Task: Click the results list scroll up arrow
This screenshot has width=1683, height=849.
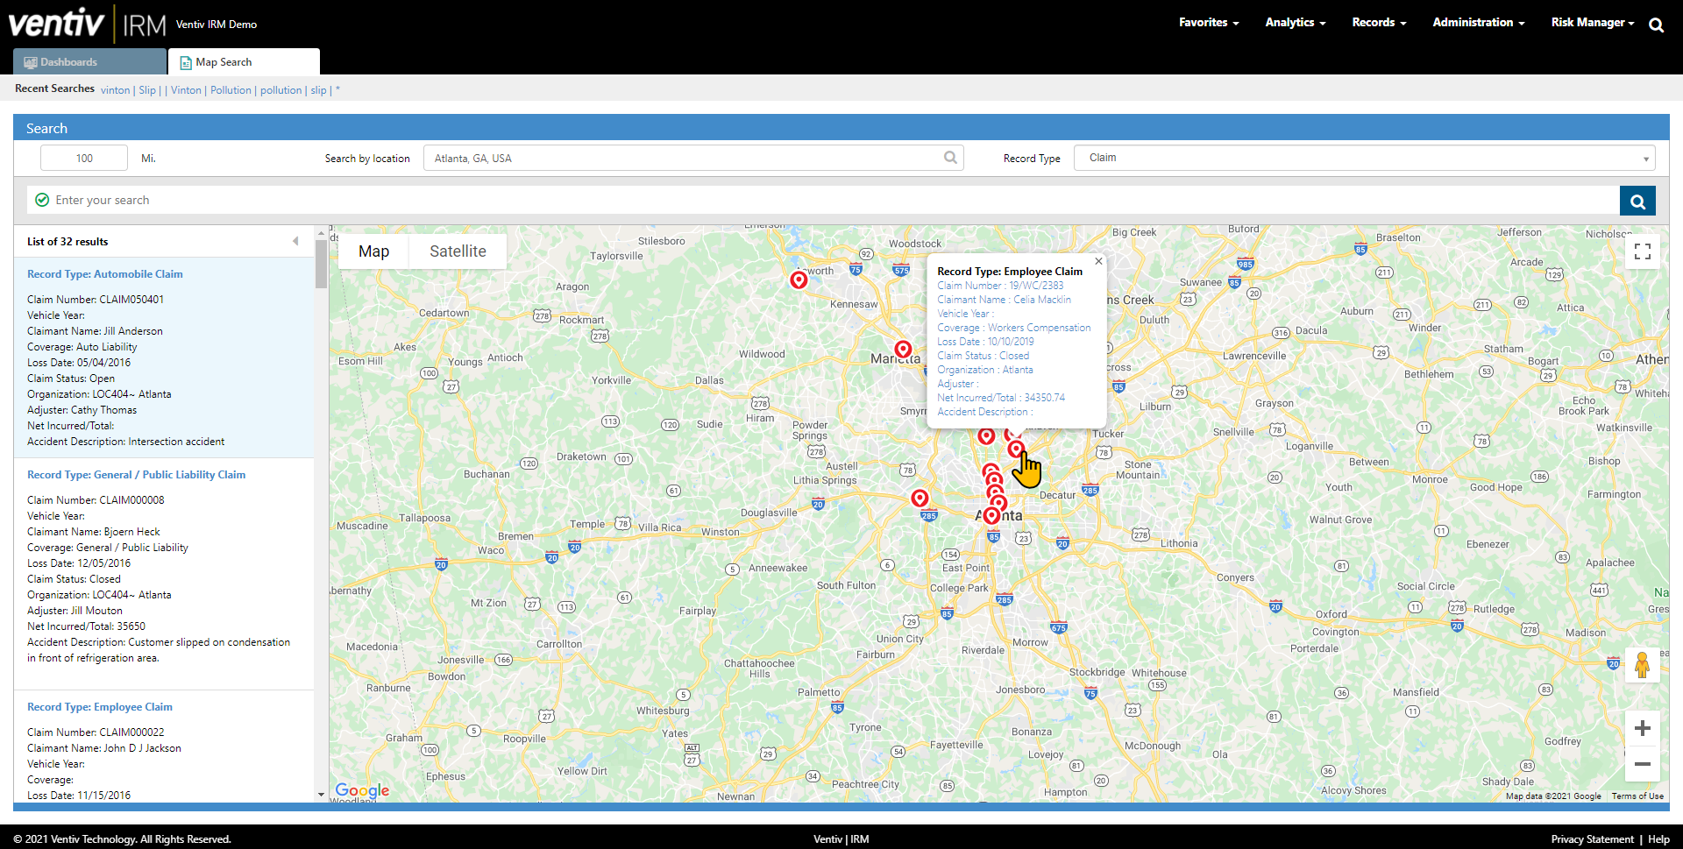Action: [321, 233]
